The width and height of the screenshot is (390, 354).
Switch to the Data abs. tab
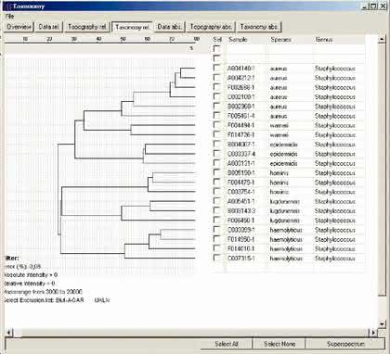(169, 27)
